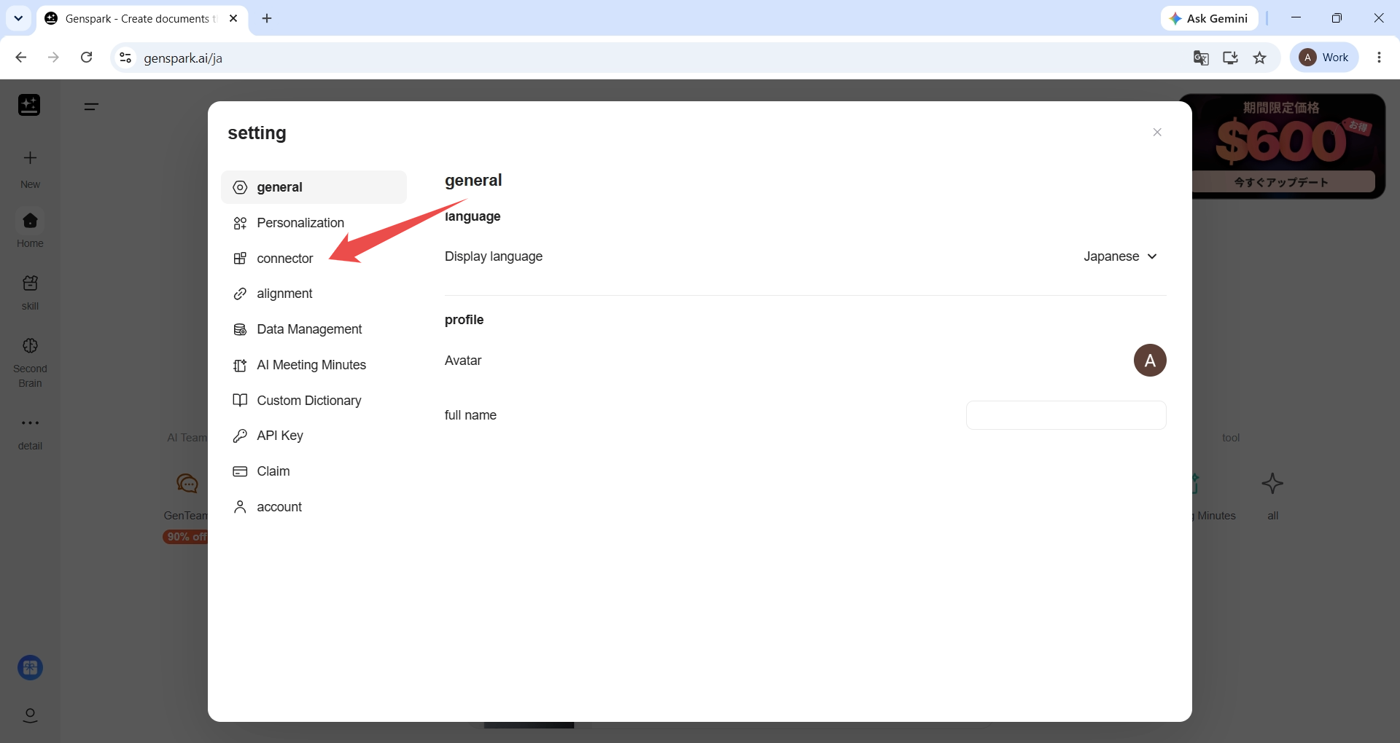Open the skill section icon
The width and height of the screenshot is (1400, 743).
pyautogui.click(x=30, y=291)
